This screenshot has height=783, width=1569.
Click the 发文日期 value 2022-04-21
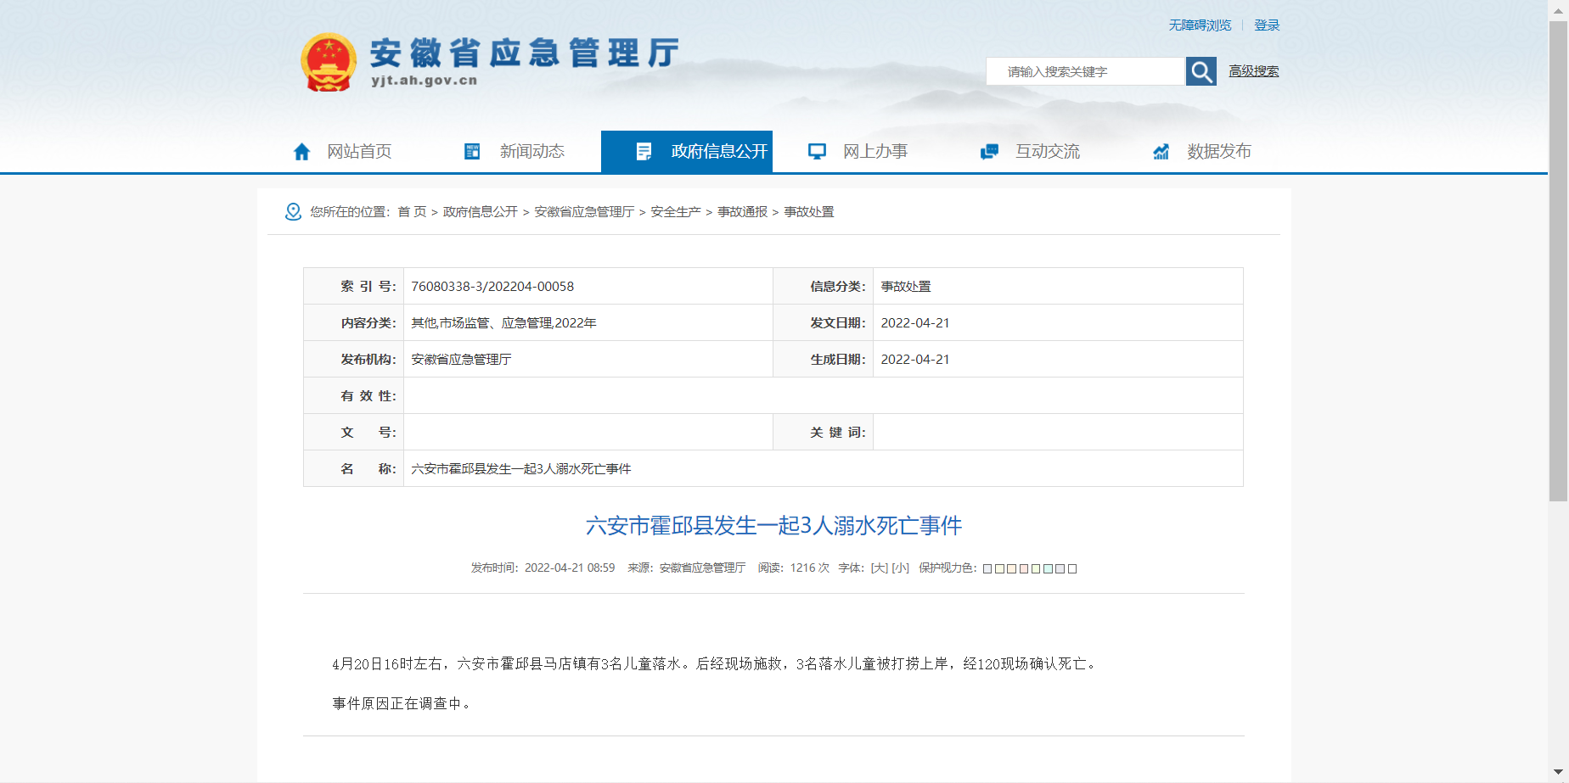pyautogui.click(x=915, y=323)
